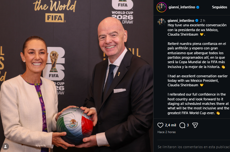Toggle the Seguidos following button

click(219, 7)
